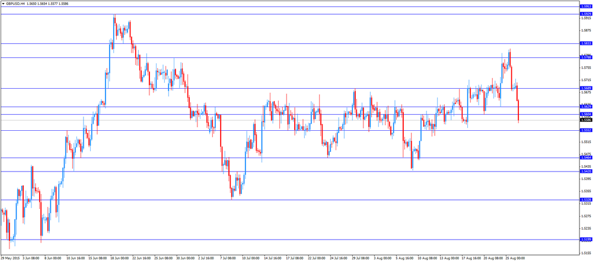
Task: Click the 13 Aug 00:00 time label
Action: tap(448, 259)
